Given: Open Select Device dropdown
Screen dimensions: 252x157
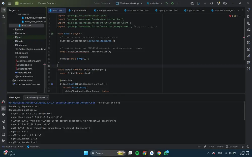Looking at the screenshot, I should pyautogui.click(x=102, y=3).
